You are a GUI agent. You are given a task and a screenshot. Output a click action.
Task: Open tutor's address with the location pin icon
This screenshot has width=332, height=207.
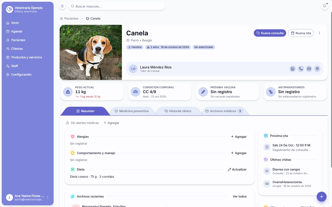click(x=317, y=69)
